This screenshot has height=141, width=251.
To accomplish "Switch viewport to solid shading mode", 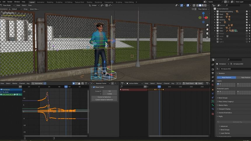I will pyautogui.click(x=200, y=5).
